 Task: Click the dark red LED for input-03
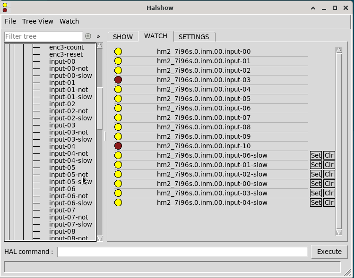[x=118, y=80]
